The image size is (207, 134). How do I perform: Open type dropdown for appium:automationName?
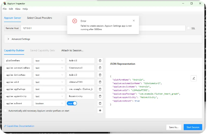pyautogui.click(x=49, y=68)
